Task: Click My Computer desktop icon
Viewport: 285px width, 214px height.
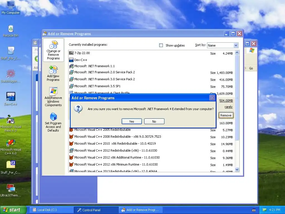Action: (11, 8)
